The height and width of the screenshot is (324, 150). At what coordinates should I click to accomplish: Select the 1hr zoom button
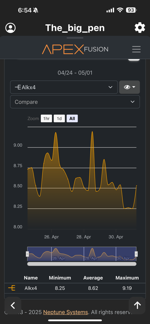point(46,119)
